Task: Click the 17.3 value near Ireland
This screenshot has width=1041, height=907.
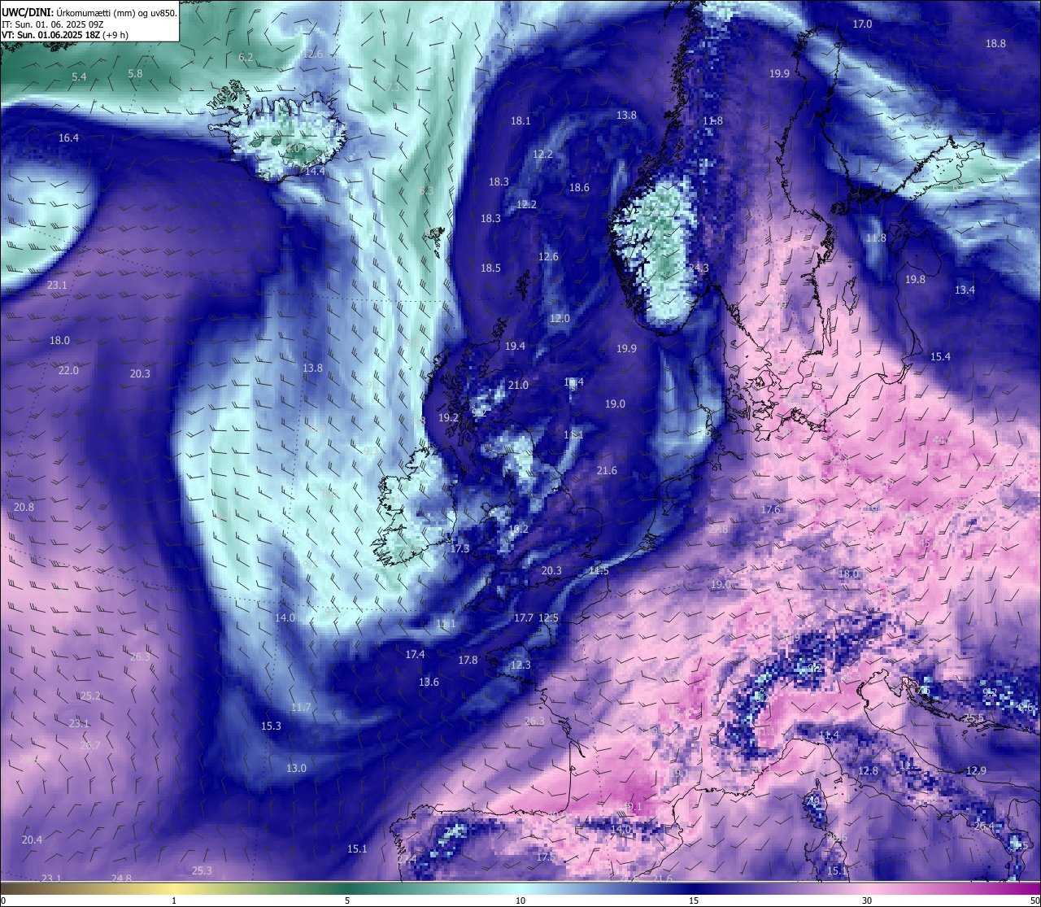Action: coord(460,549)
